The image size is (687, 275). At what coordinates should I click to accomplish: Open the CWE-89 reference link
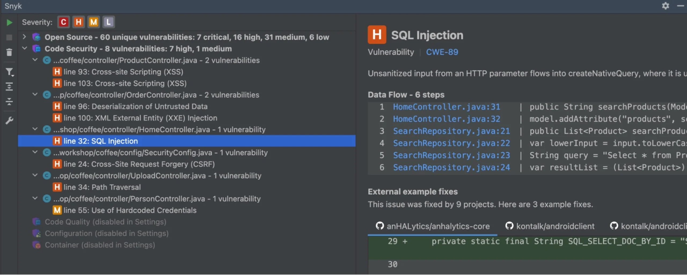pyautogui.click(x=442, y=52)
